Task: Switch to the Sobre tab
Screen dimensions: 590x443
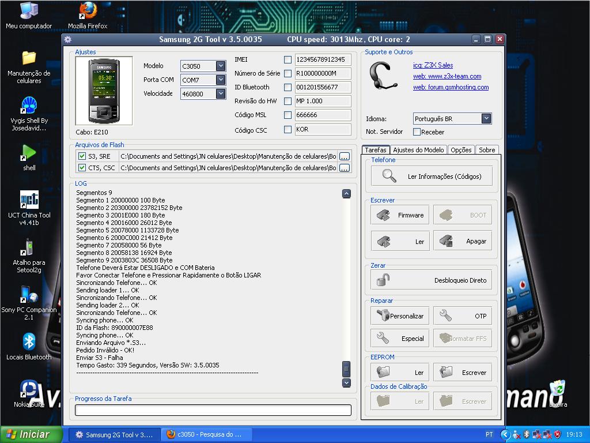Action: pos(487,150)
